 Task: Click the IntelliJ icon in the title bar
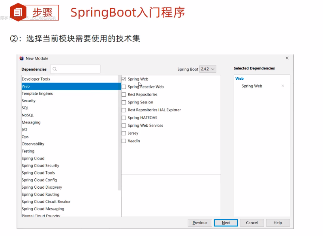pyautogui.click(x=21, y=58)
